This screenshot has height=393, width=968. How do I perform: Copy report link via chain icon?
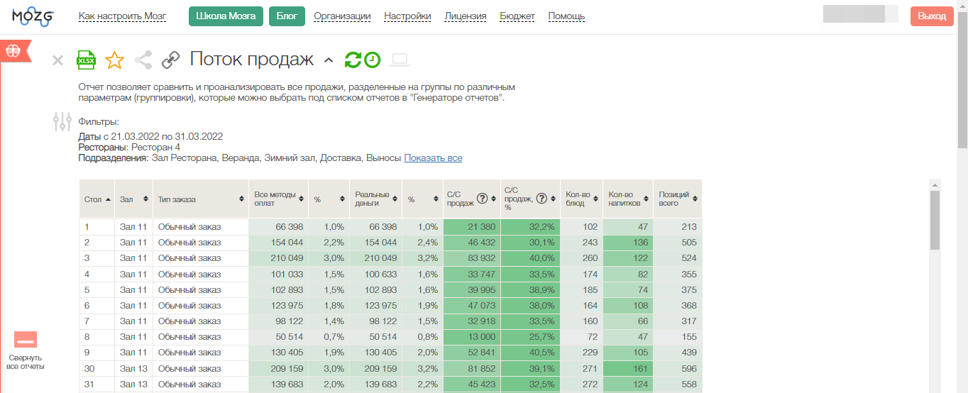170,60
